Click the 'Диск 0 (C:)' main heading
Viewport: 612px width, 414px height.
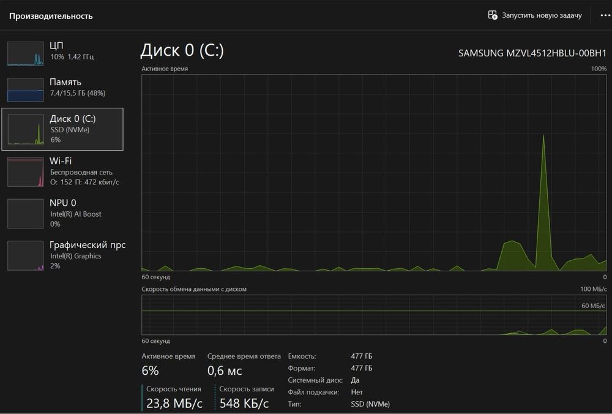182,50
